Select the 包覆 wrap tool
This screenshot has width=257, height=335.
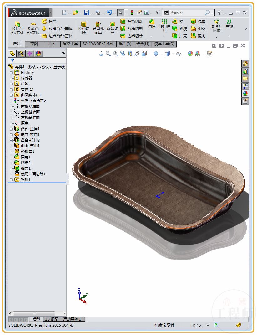pyautogui.click(x=198, y=21)
